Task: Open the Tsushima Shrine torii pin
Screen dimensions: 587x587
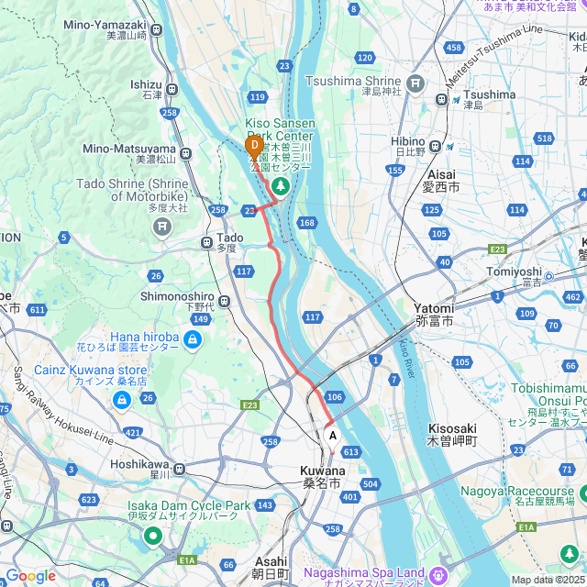Action: coord(415,84)
